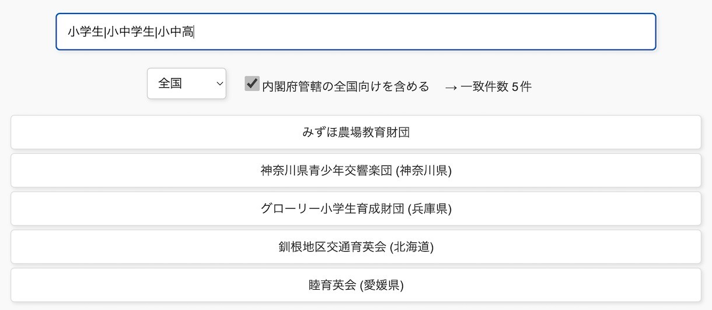Place cursor in 小中学生 keyword text

tap(130, 31)
